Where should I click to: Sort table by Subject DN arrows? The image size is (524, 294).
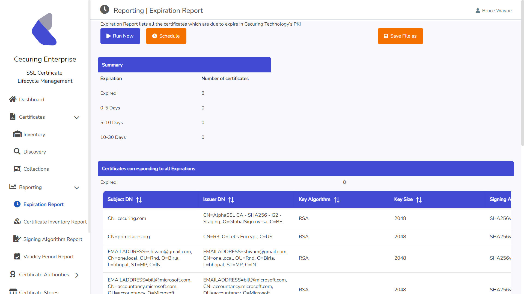tap(139, 200)
